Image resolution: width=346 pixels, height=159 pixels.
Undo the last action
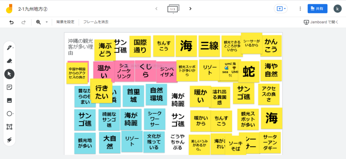12,22
